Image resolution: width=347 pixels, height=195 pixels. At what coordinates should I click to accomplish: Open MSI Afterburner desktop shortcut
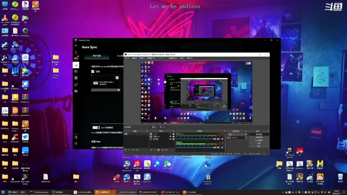click(x=127, y=166)
